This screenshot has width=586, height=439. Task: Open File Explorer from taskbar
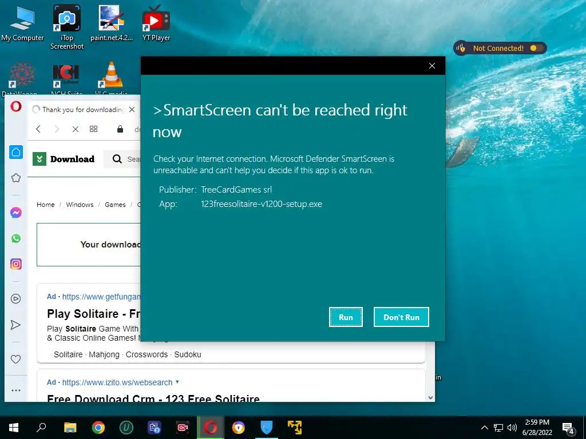[x=70, y=428]
